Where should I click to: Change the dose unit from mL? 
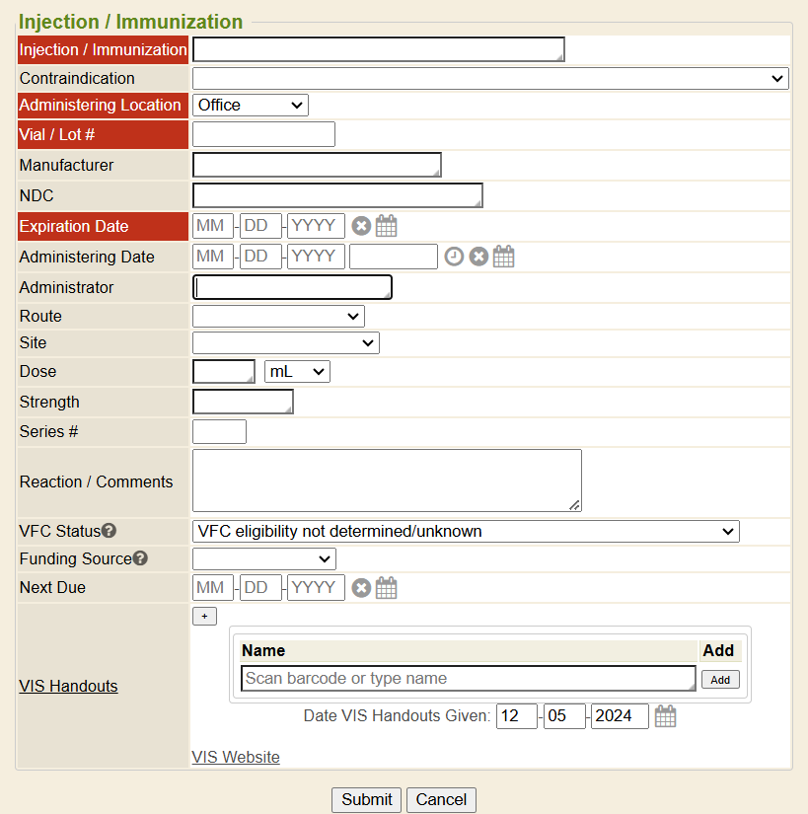pos(297,372)
